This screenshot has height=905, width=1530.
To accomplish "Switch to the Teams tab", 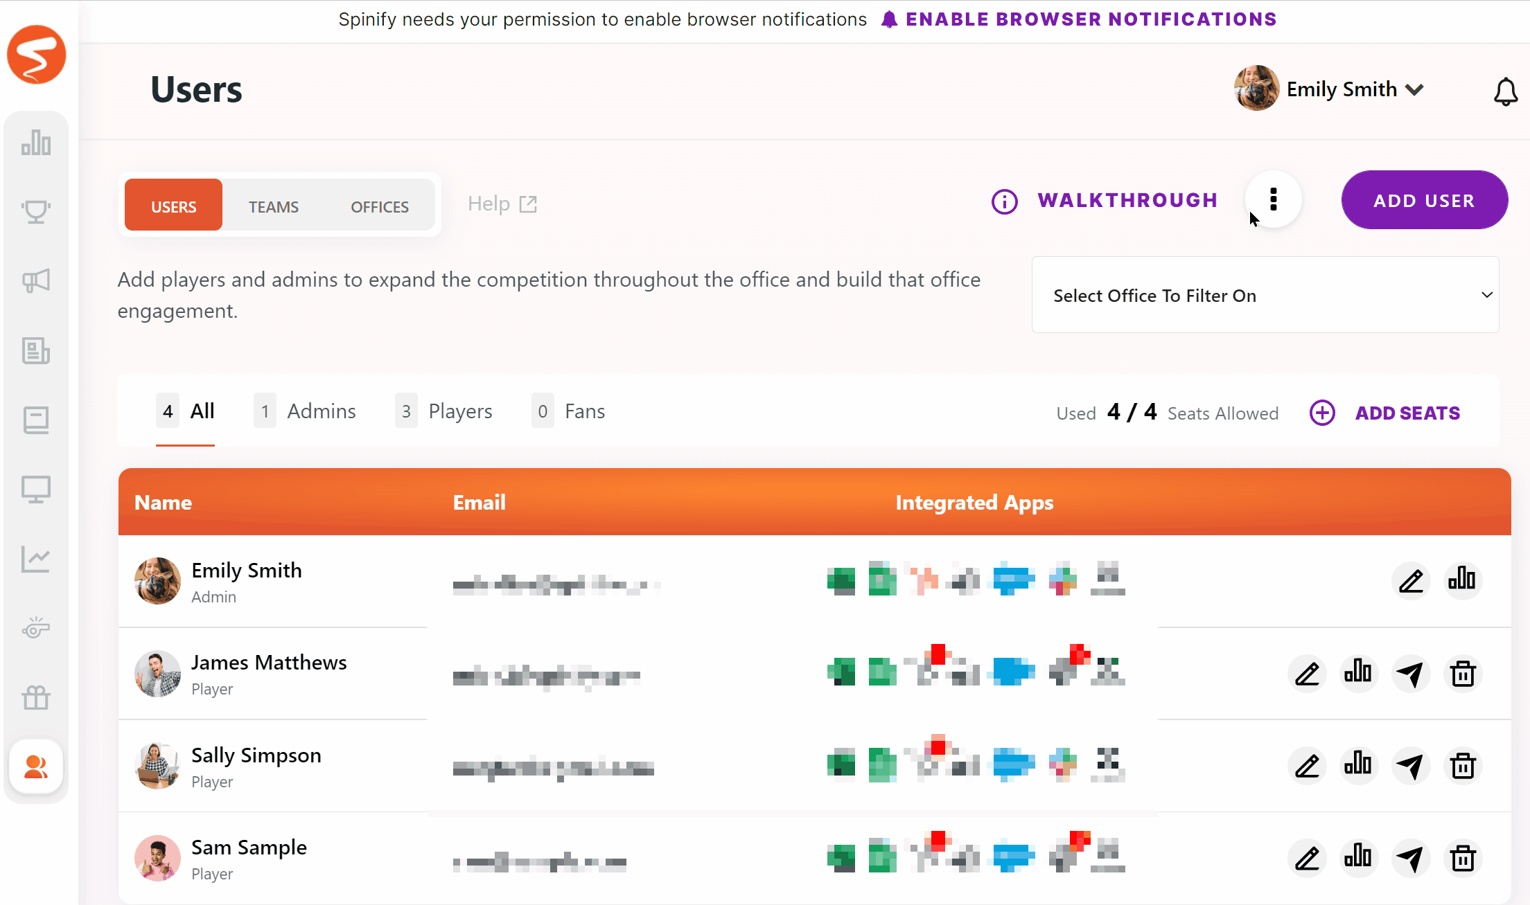I will click(274, 206).
